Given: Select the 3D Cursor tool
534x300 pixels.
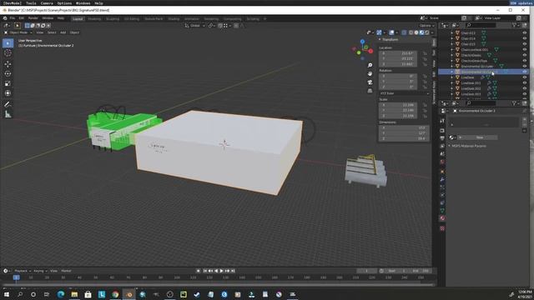Looking at the screenshot, I should coord(8,53).
